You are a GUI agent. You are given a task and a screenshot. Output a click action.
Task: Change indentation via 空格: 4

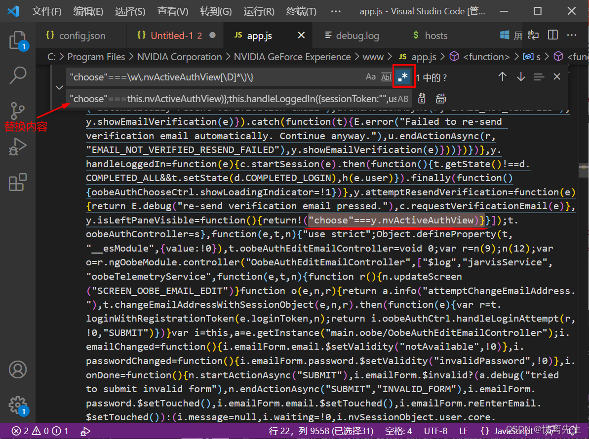point(398,431)
